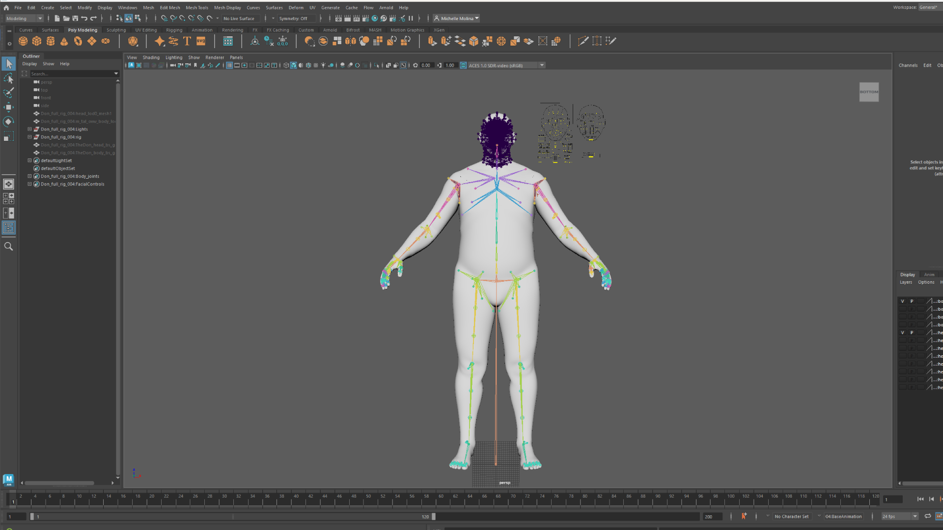This screenshot has height=530, width=943.
Task: Select the arrow Select tool in toolbox
Action: point(9,64)
